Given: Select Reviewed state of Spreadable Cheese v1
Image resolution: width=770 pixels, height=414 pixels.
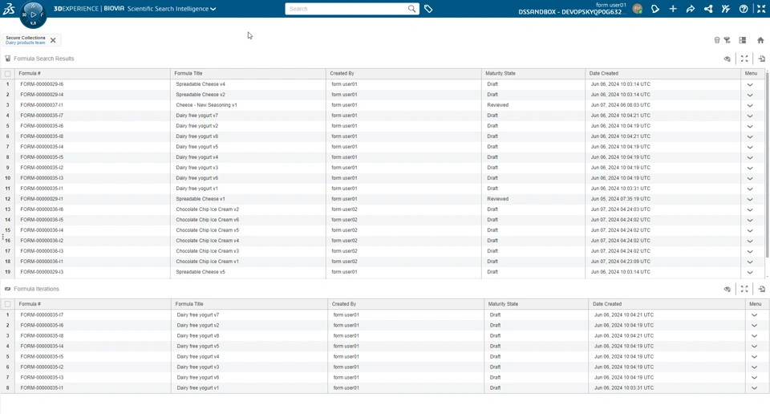Looking at the screenshot, I should tap(497, 199).
